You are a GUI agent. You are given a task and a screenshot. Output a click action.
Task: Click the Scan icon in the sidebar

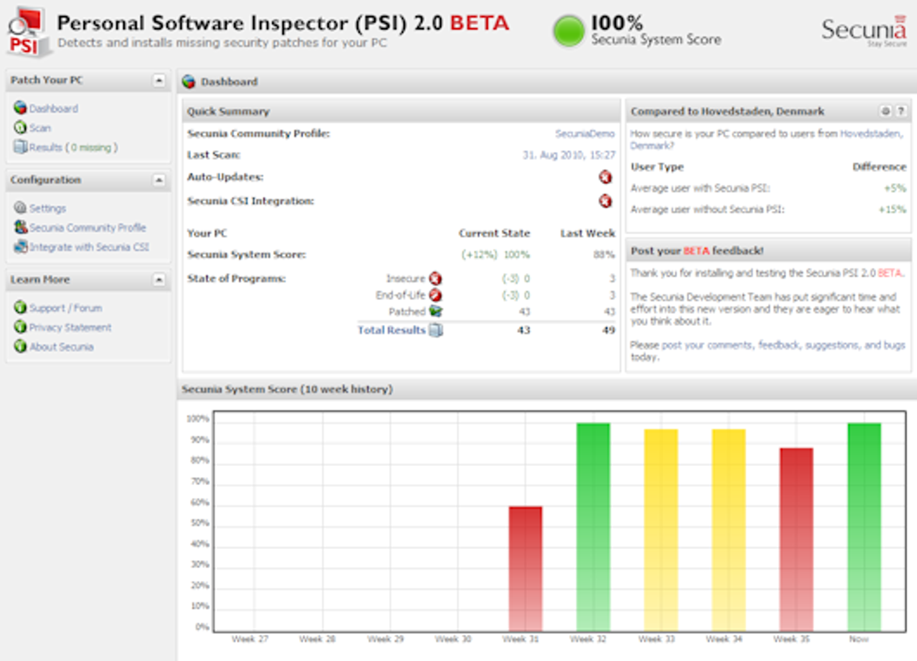click(x=20, y=127)
